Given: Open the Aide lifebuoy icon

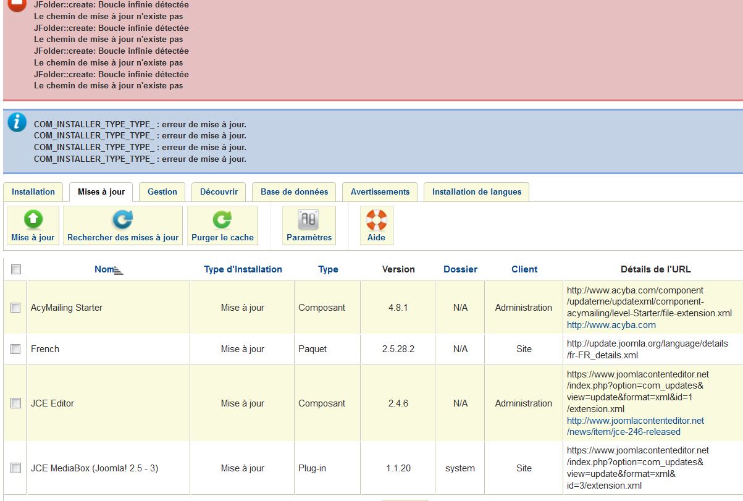Looking at the screenshot, I should pos(376,220).
